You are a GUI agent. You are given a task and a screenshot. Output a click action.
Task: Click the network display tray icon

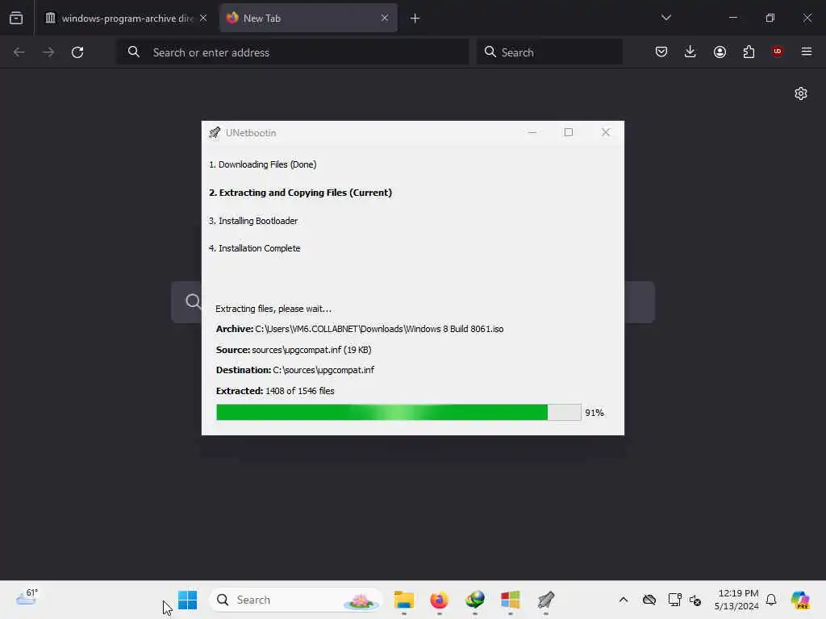coord(674,600)
